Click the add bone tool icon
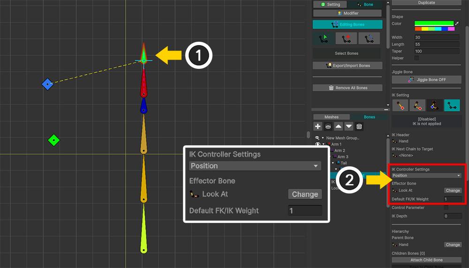469x268 pixels. pos(347,38)
